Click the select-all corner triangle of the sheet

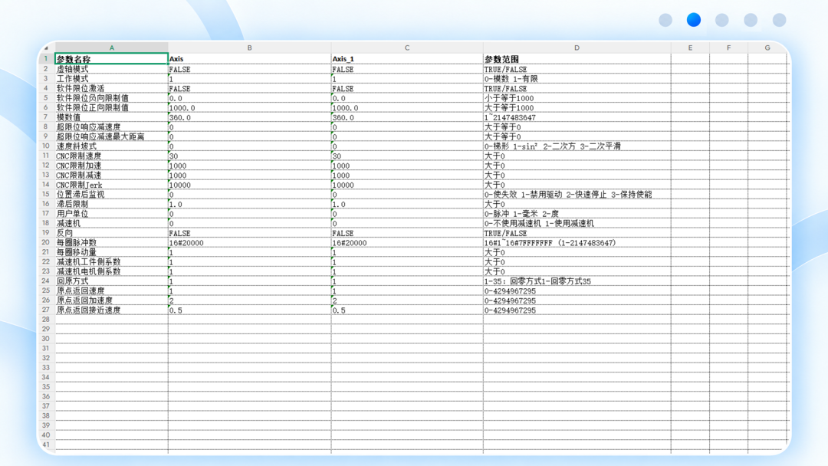pos(47,48)
